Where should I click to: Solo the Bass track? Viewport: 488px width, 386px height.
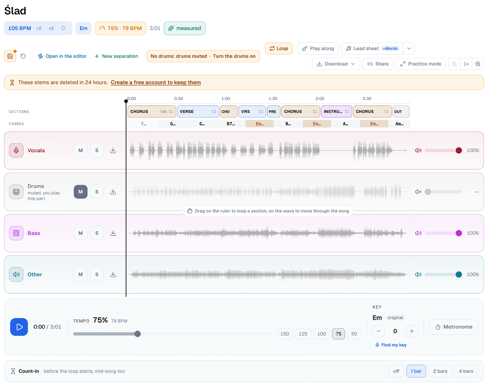click(97, 233)
